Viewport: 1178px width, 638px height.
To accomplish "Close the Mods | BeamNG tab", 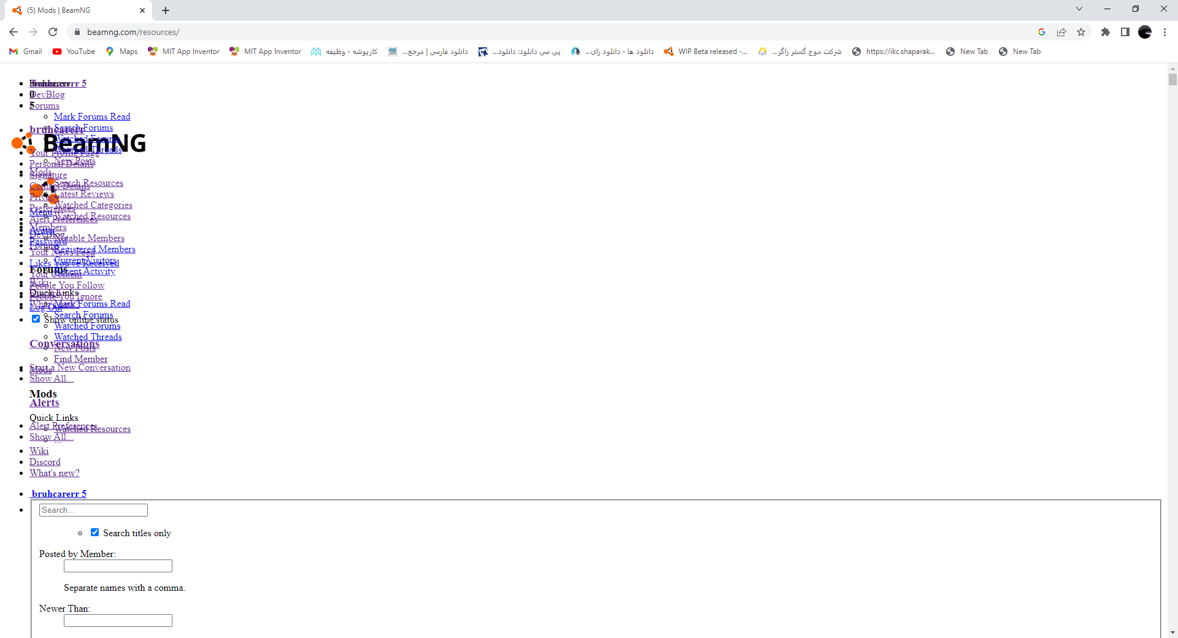I will coord(142,10).
